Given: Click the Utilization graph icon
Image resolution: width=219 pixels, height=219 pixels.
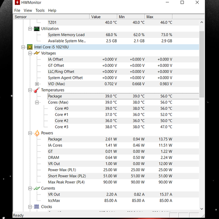Looking at the screenshot, I should tap(37, 28).
